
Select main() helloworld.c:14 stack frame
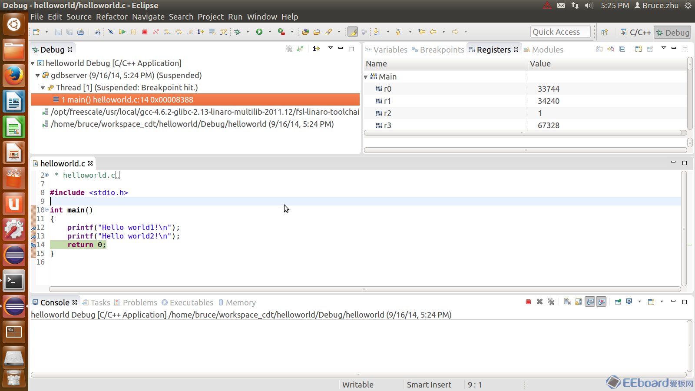195,99
